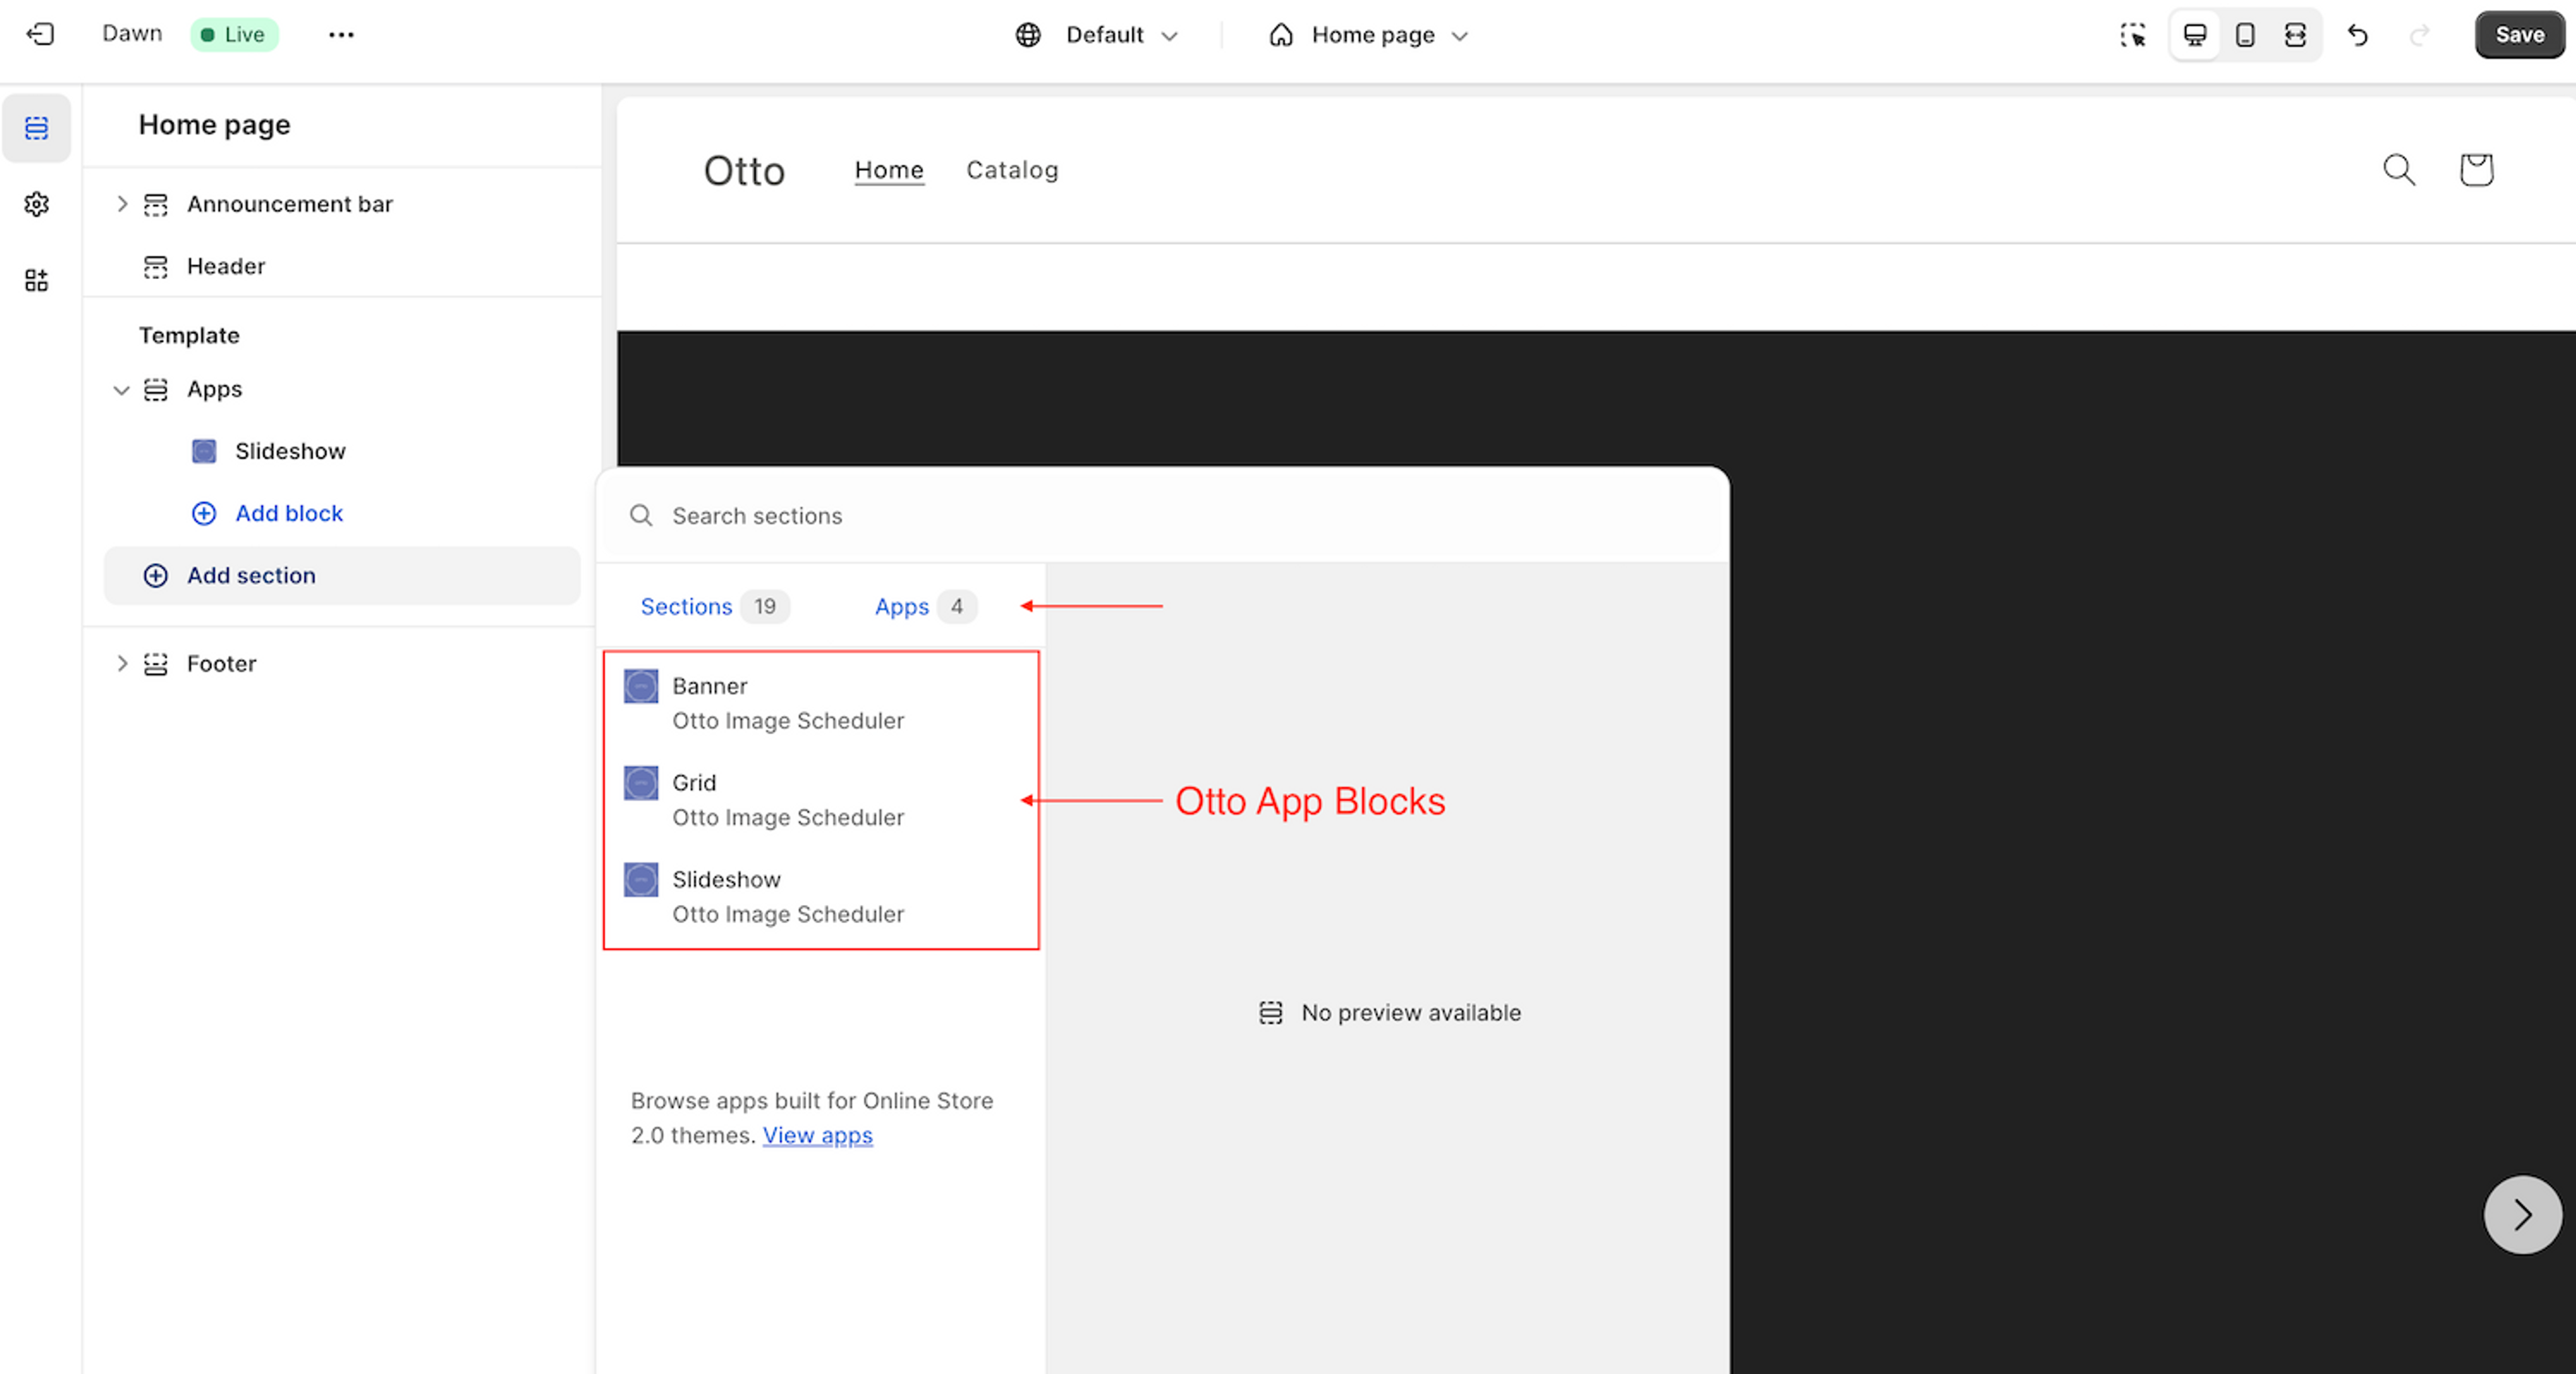Viewport: 2576px width, 1374px height.
Task: Click the undo arrow icon
Action: (x=2358, y=35)
